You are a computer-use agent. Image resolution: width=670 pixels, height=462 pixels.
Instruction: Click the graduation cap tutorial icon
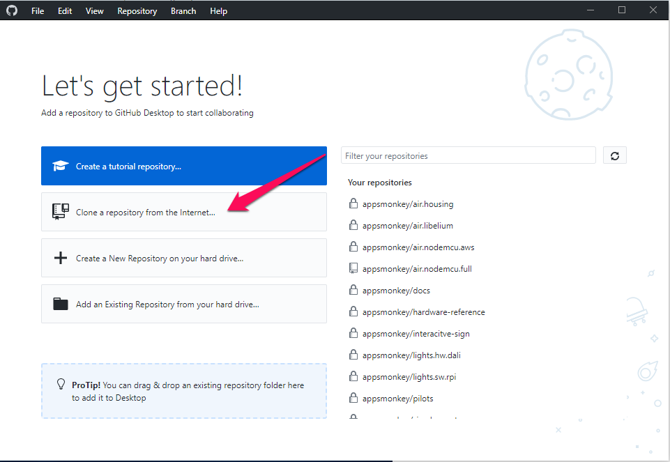[60, 166]
